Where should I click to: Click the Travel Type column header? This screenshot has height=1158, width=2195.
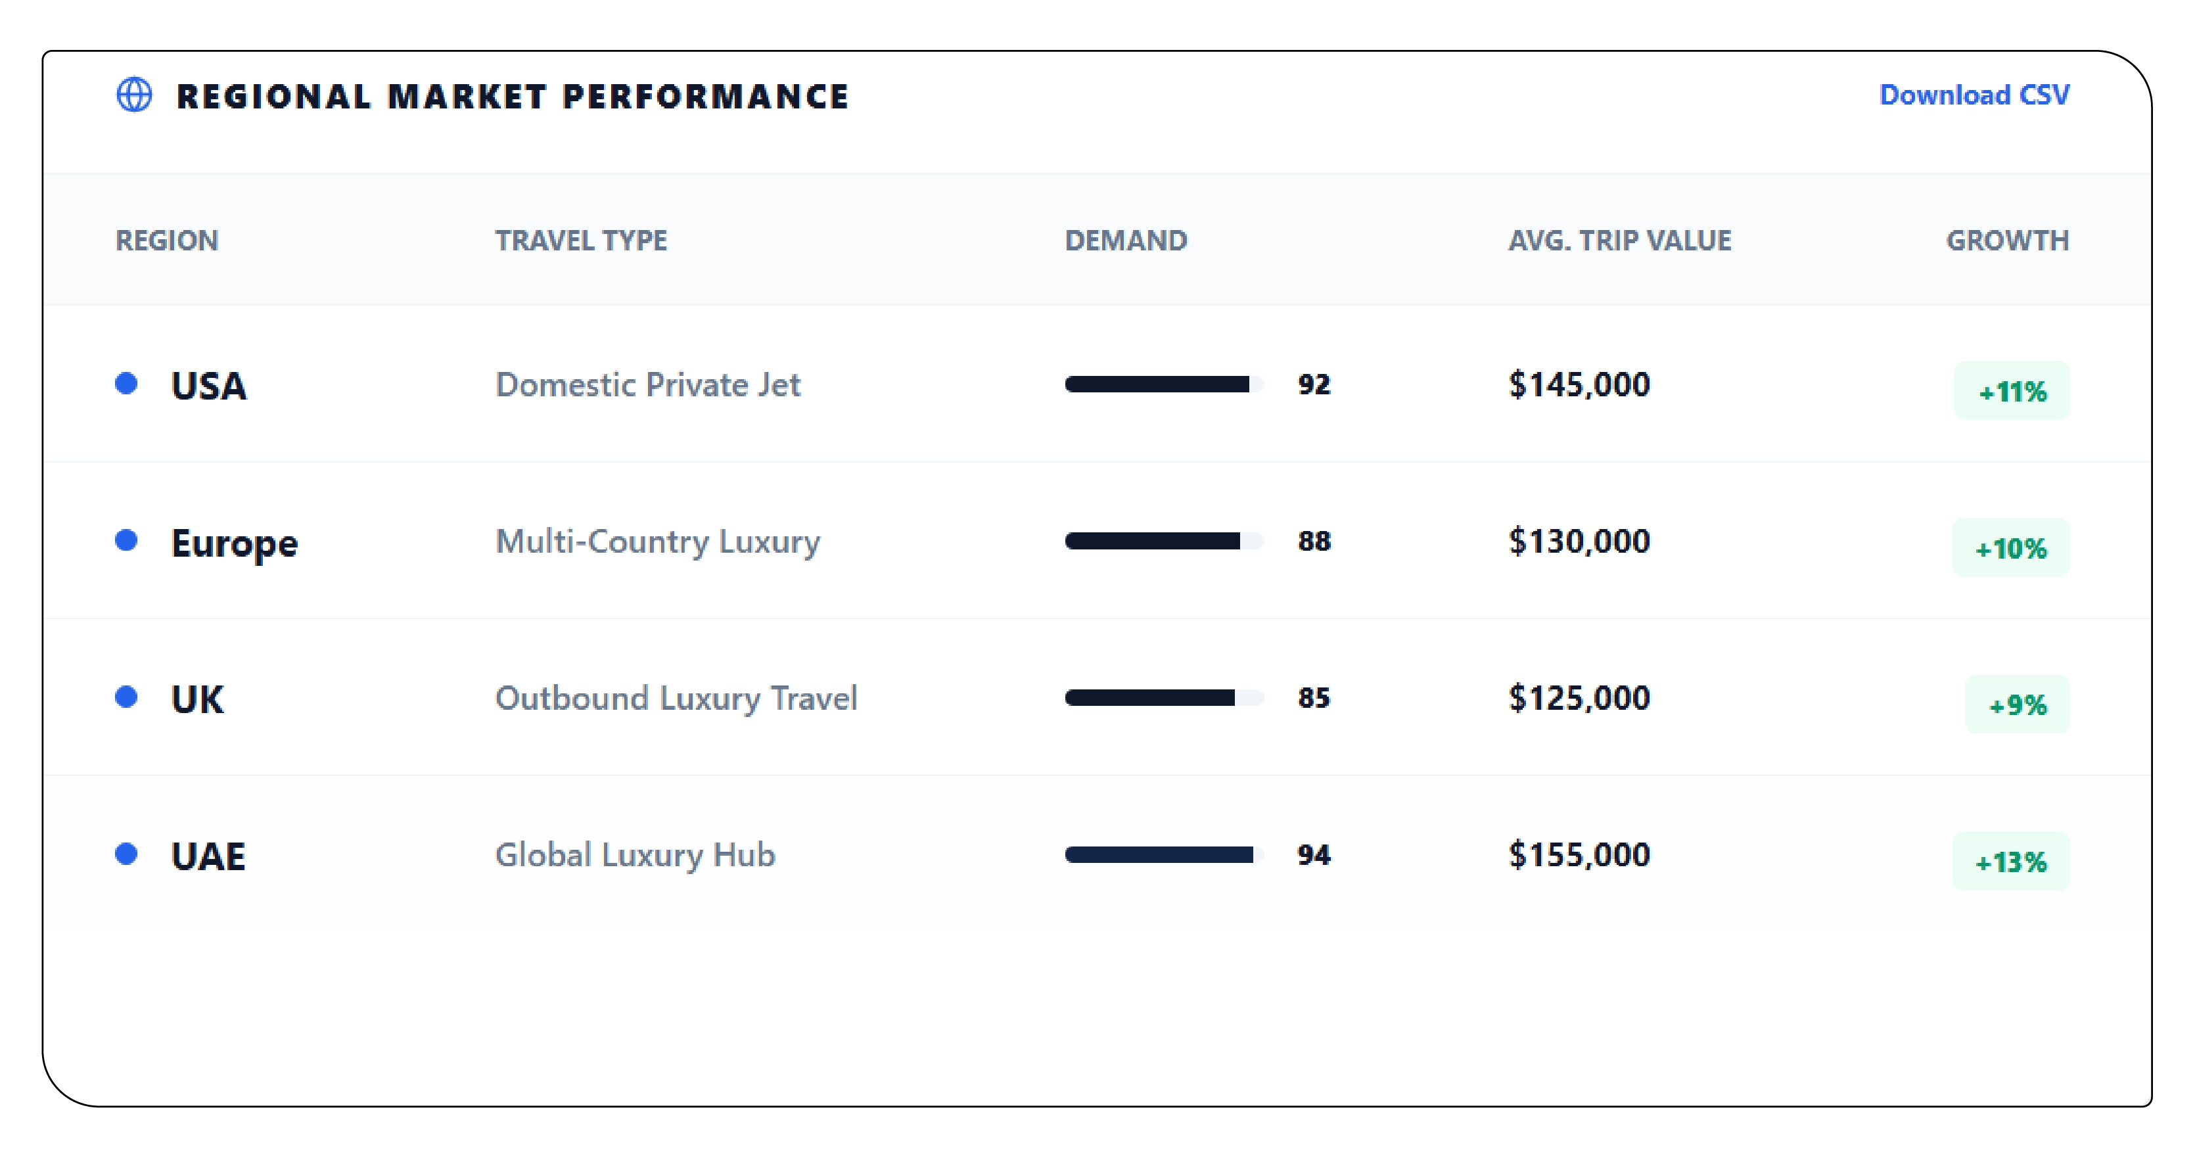pyautogui.click(x=581, y=241)
